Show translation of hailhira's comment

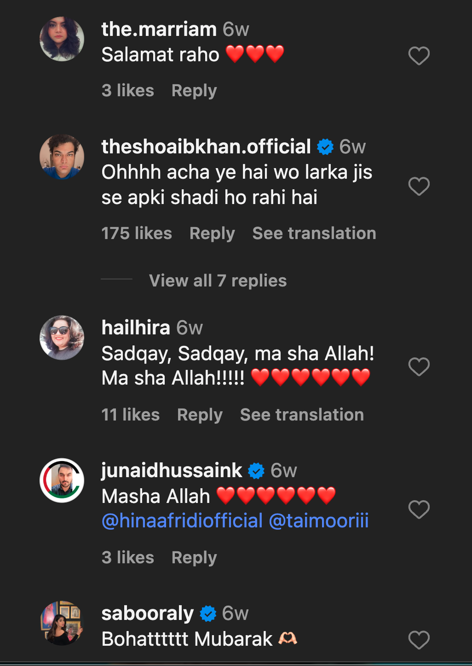301,415
